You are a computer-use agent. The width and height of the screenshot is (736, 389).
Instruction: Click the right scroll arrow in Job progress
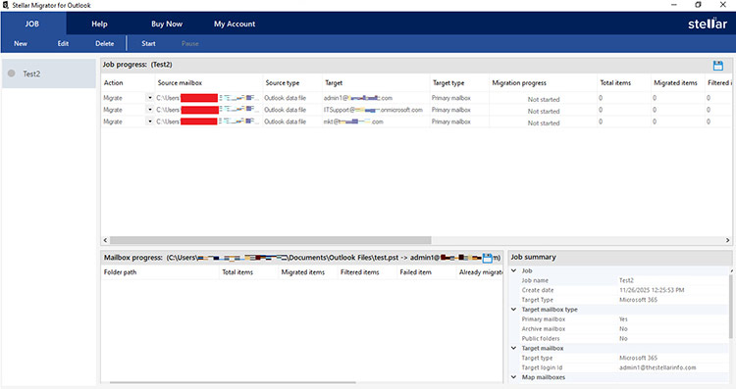click(727, 240)
